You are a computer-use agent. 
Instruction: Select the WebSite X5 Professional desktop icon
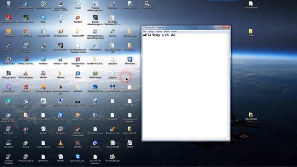(77, 131)
